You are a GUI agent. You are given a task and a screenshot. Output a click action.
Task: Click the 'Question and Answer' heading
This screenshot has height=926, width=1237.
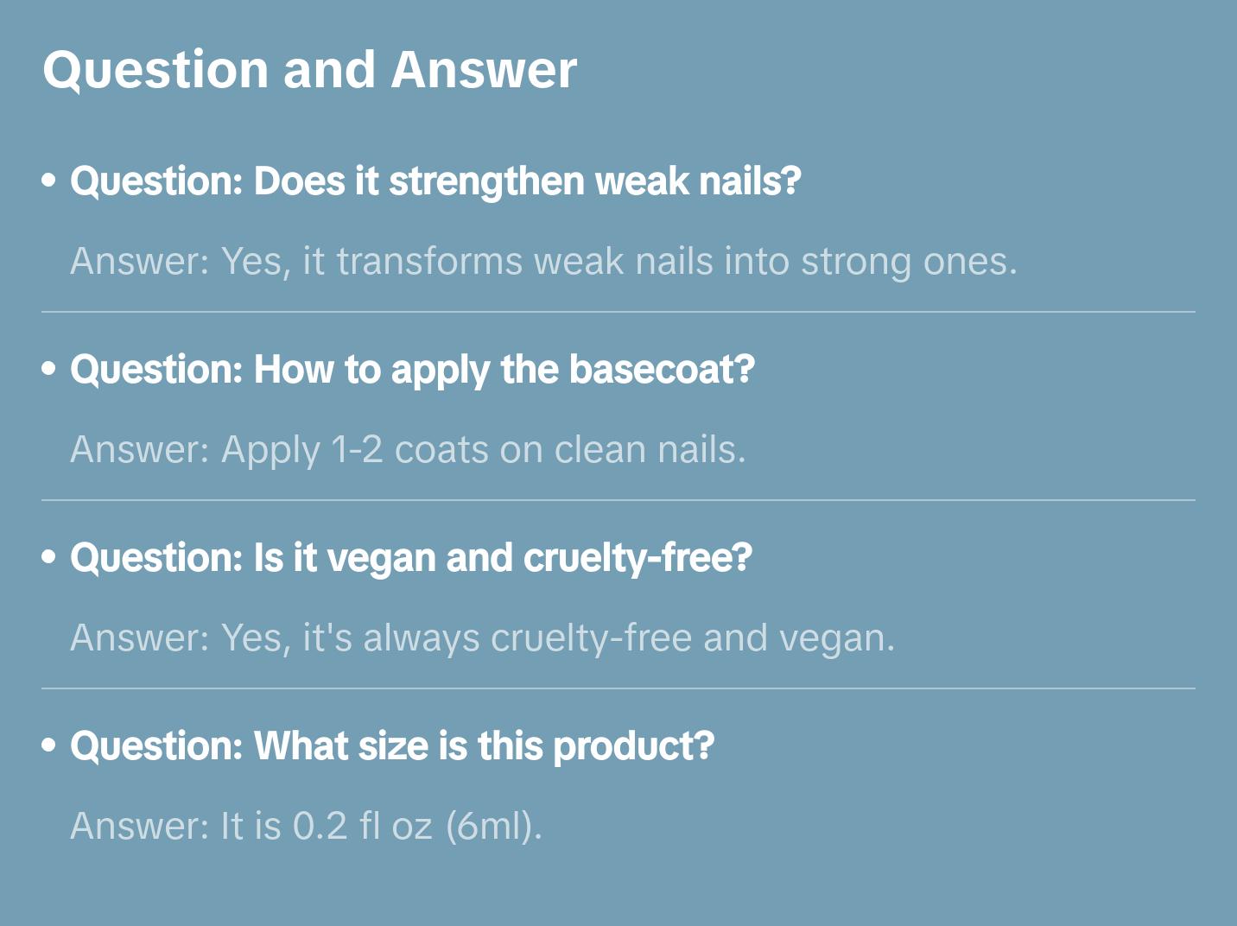click(309, 70)
